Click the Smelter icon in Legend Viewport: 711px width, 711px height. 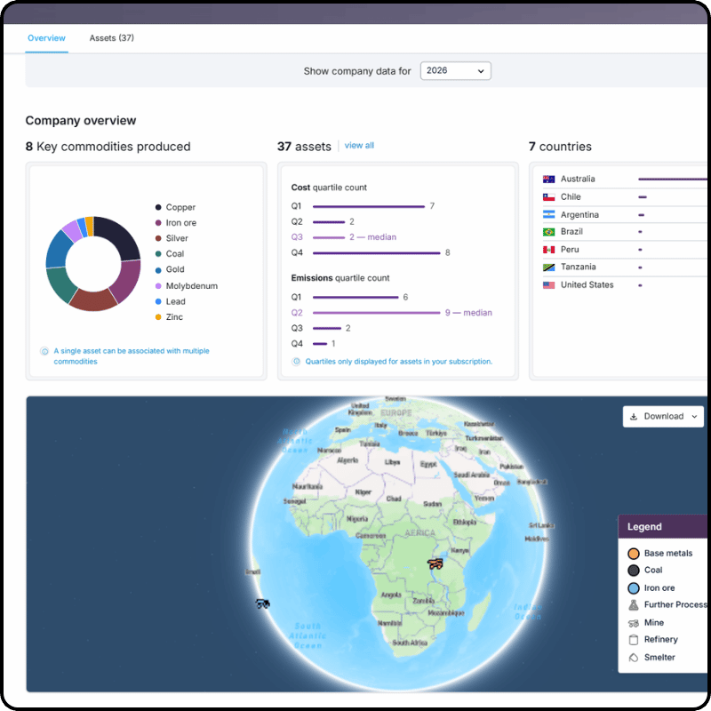coord(634,658)
